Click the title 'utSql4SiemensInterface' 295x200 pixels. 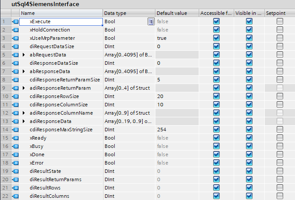(46, 4)
